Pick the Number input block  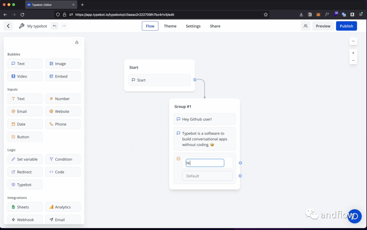pyautogui.click(x=63, y=99)
